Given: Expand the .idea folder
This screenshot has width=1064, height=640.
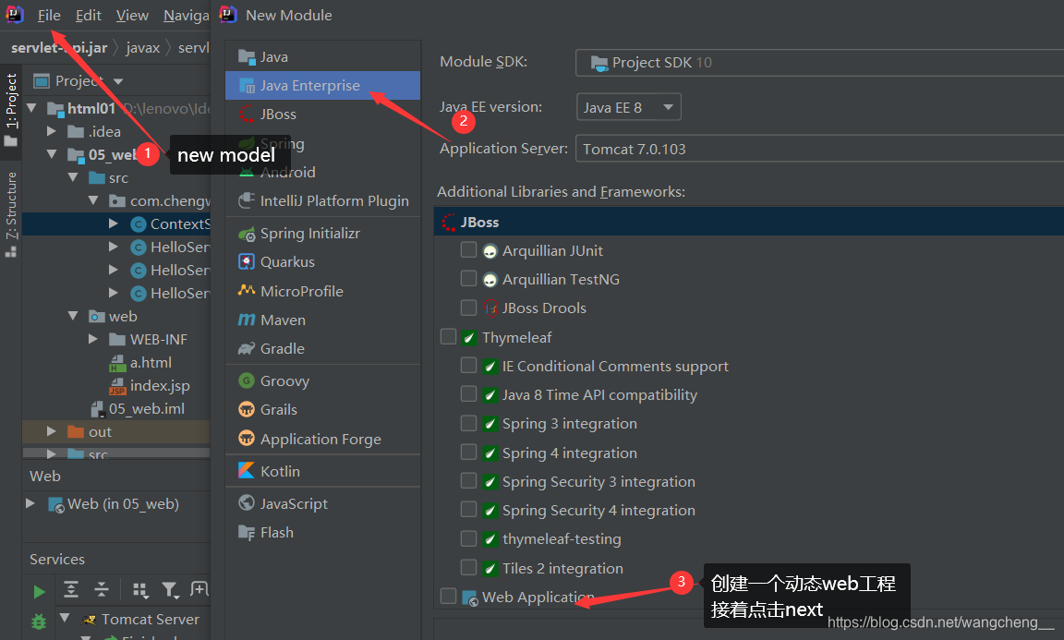Looking at the screenshot, I should 52,131.
